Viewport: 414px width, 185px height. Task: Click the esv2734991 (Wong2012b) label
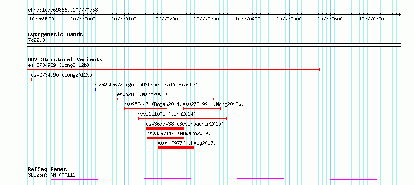pyautogui.click(x=214, y=104)
